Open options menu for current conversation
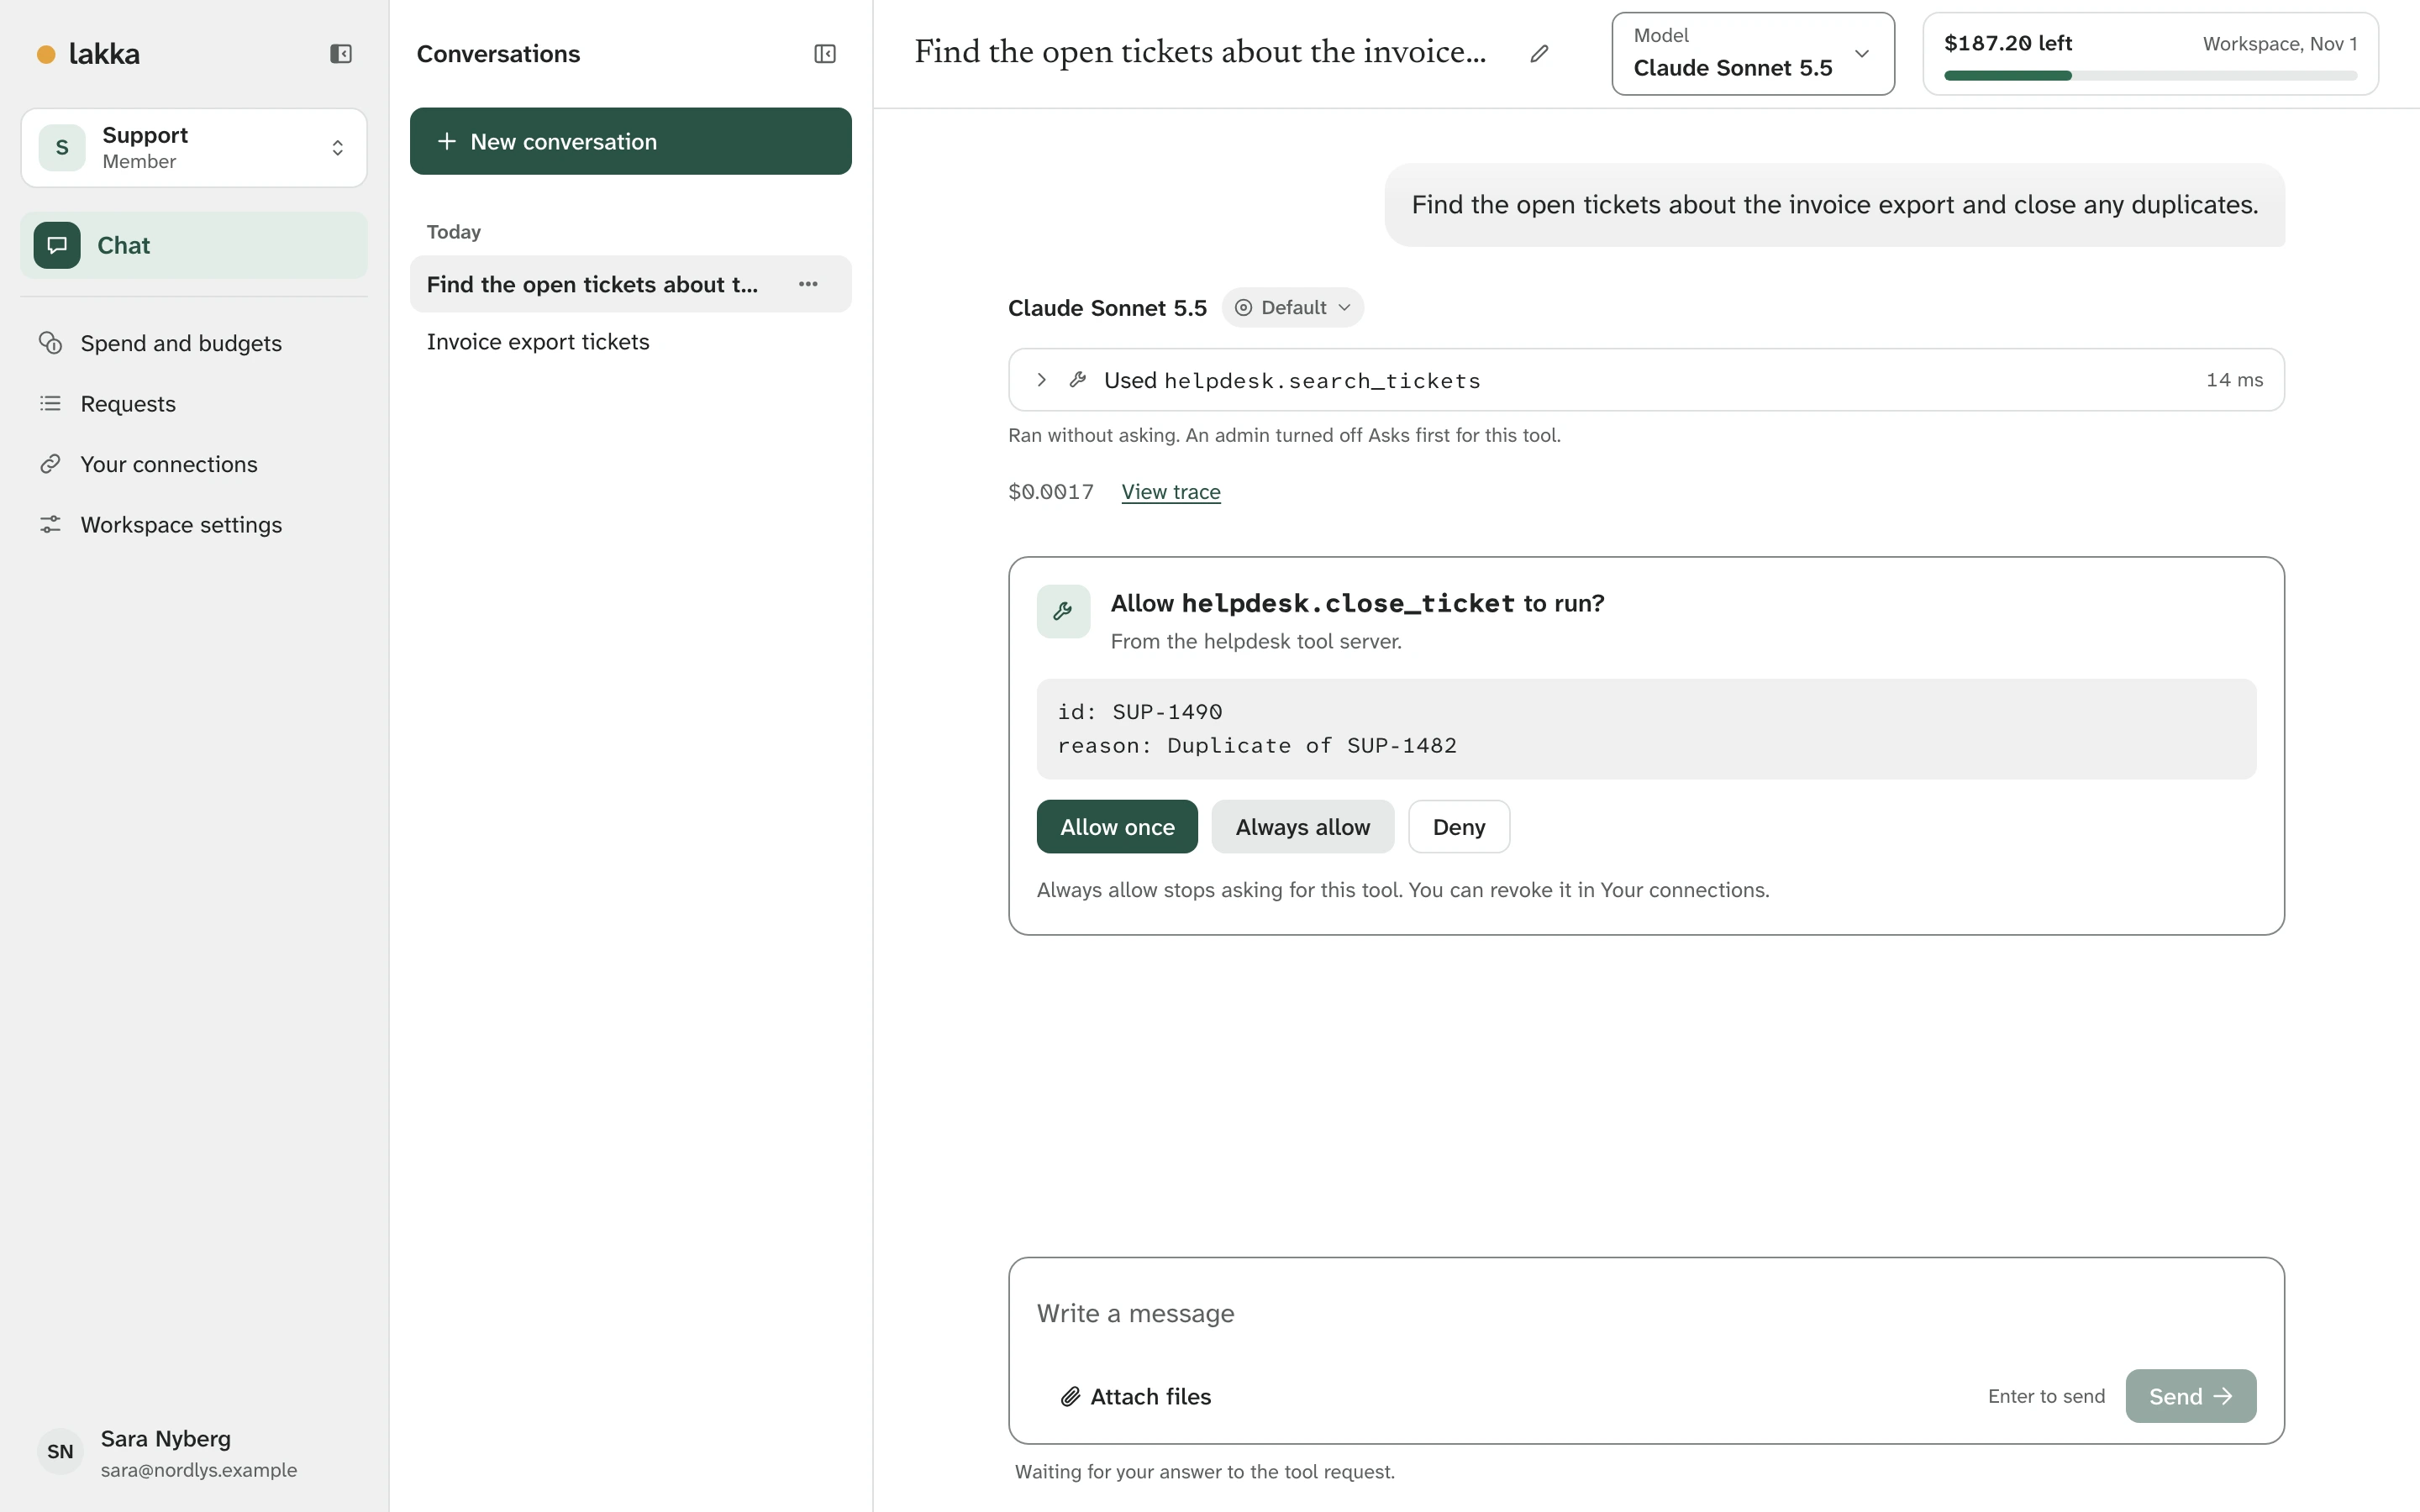Image resolution: width=2420 pixels, height=1512 pixels. click(808, 284)
